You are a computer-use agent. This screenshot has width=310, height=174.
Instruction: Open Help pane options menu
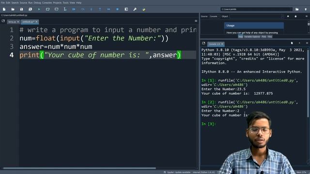307,16
